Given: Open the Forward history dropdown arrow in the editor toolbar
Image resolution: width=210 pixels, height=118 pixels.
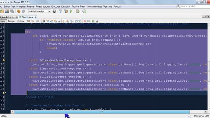Looking at the screenshot, I should tap(40, 21).
